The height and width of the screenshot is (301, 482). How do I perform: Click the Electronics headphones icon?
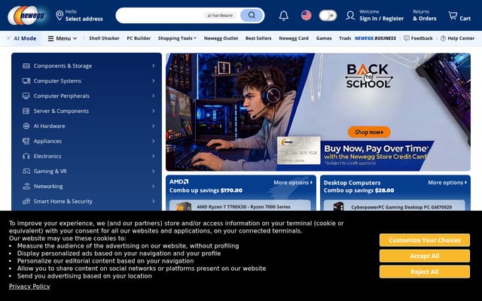pyautogui.click(x=26, y=156)
